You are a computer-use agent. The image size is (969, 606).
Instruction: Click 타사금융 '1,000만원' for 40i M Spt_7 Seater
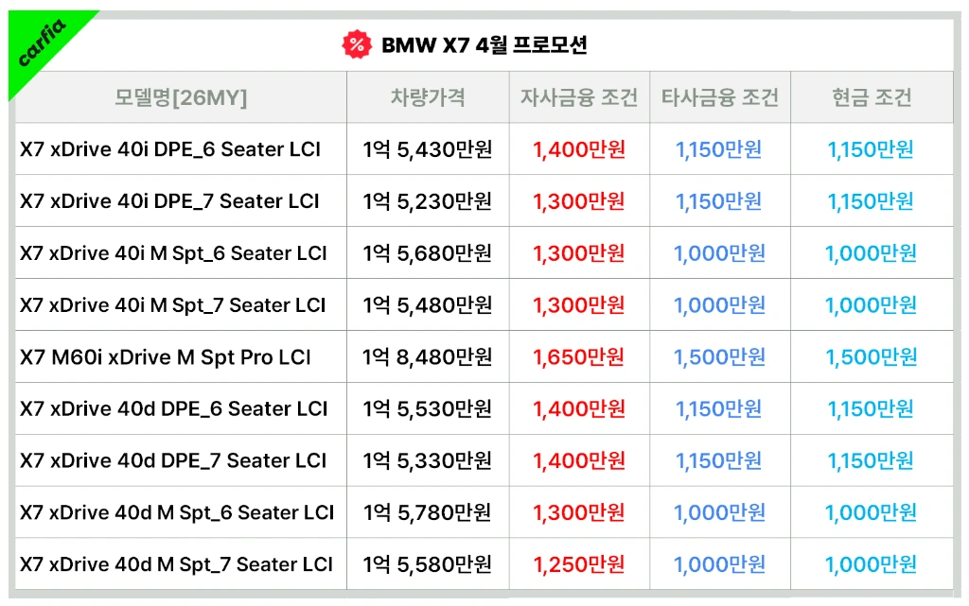point(719,304)
